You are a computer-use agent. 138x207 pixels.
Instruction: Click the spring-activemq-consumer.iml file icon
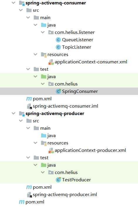click(29, 106)
